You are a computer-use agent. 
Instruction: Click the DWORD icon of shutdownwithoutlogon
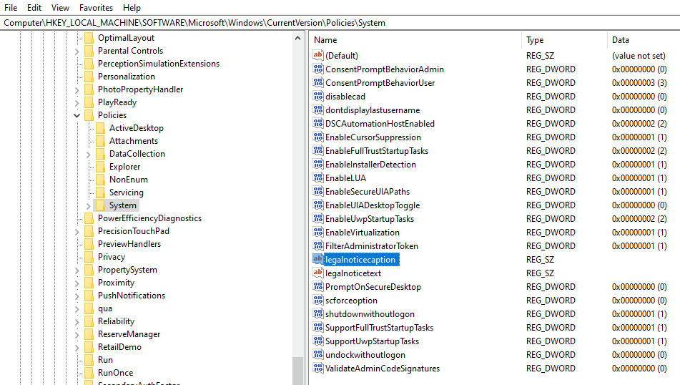coord(318,314)
